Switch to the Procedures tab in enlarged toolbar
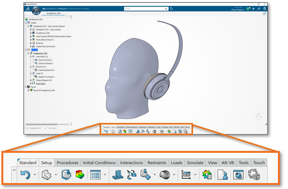Screen dimensions: 288x189 [67, 163]
